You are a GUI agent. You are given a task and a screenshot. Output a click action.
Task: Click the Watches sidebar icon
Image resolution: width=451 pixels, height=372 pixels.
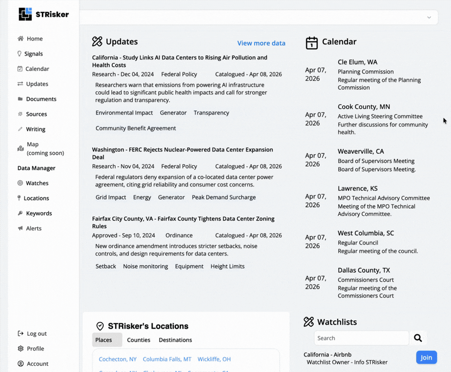tap(20, 183)
